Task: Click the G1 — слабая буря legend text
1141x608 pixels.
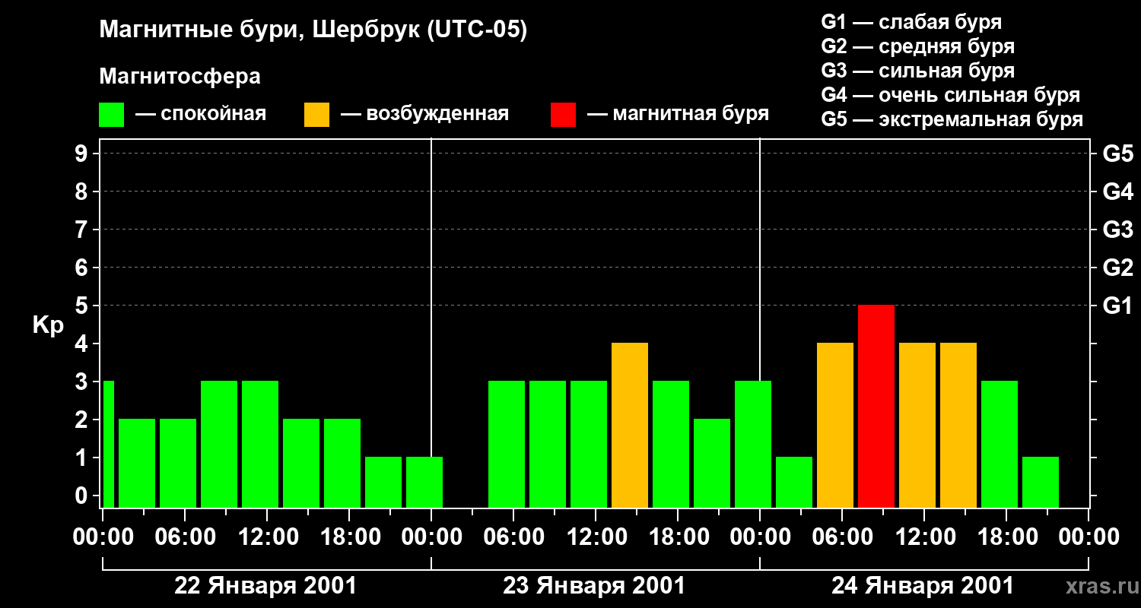Action: click(911, 22)
